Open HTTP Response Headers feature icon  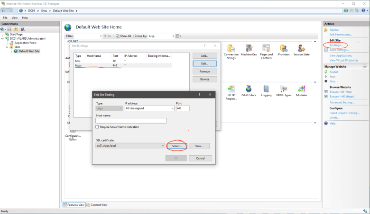231,89
